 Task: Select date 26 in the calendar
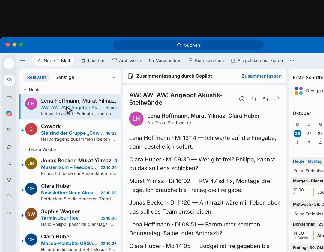(x=298, y=133)
